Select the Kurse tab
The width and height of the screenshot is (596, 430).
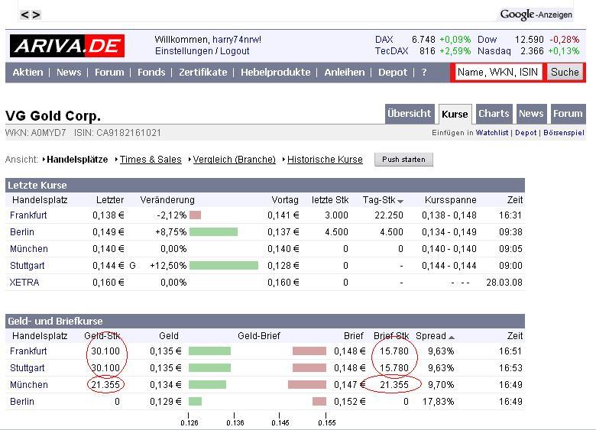pyautogui.click(x=455, y=114)
